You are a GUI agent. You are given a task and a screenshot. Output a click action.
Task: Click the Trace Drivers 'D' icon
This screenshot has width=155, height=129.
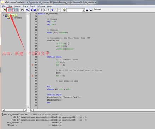click(x=42, y=10)
